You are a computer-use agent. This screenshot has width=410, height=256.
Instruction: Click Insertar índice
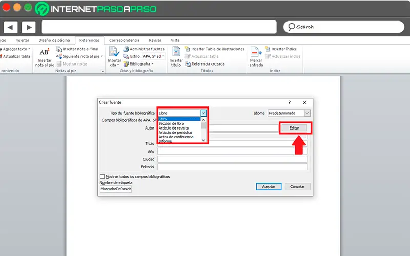[281, 49]
